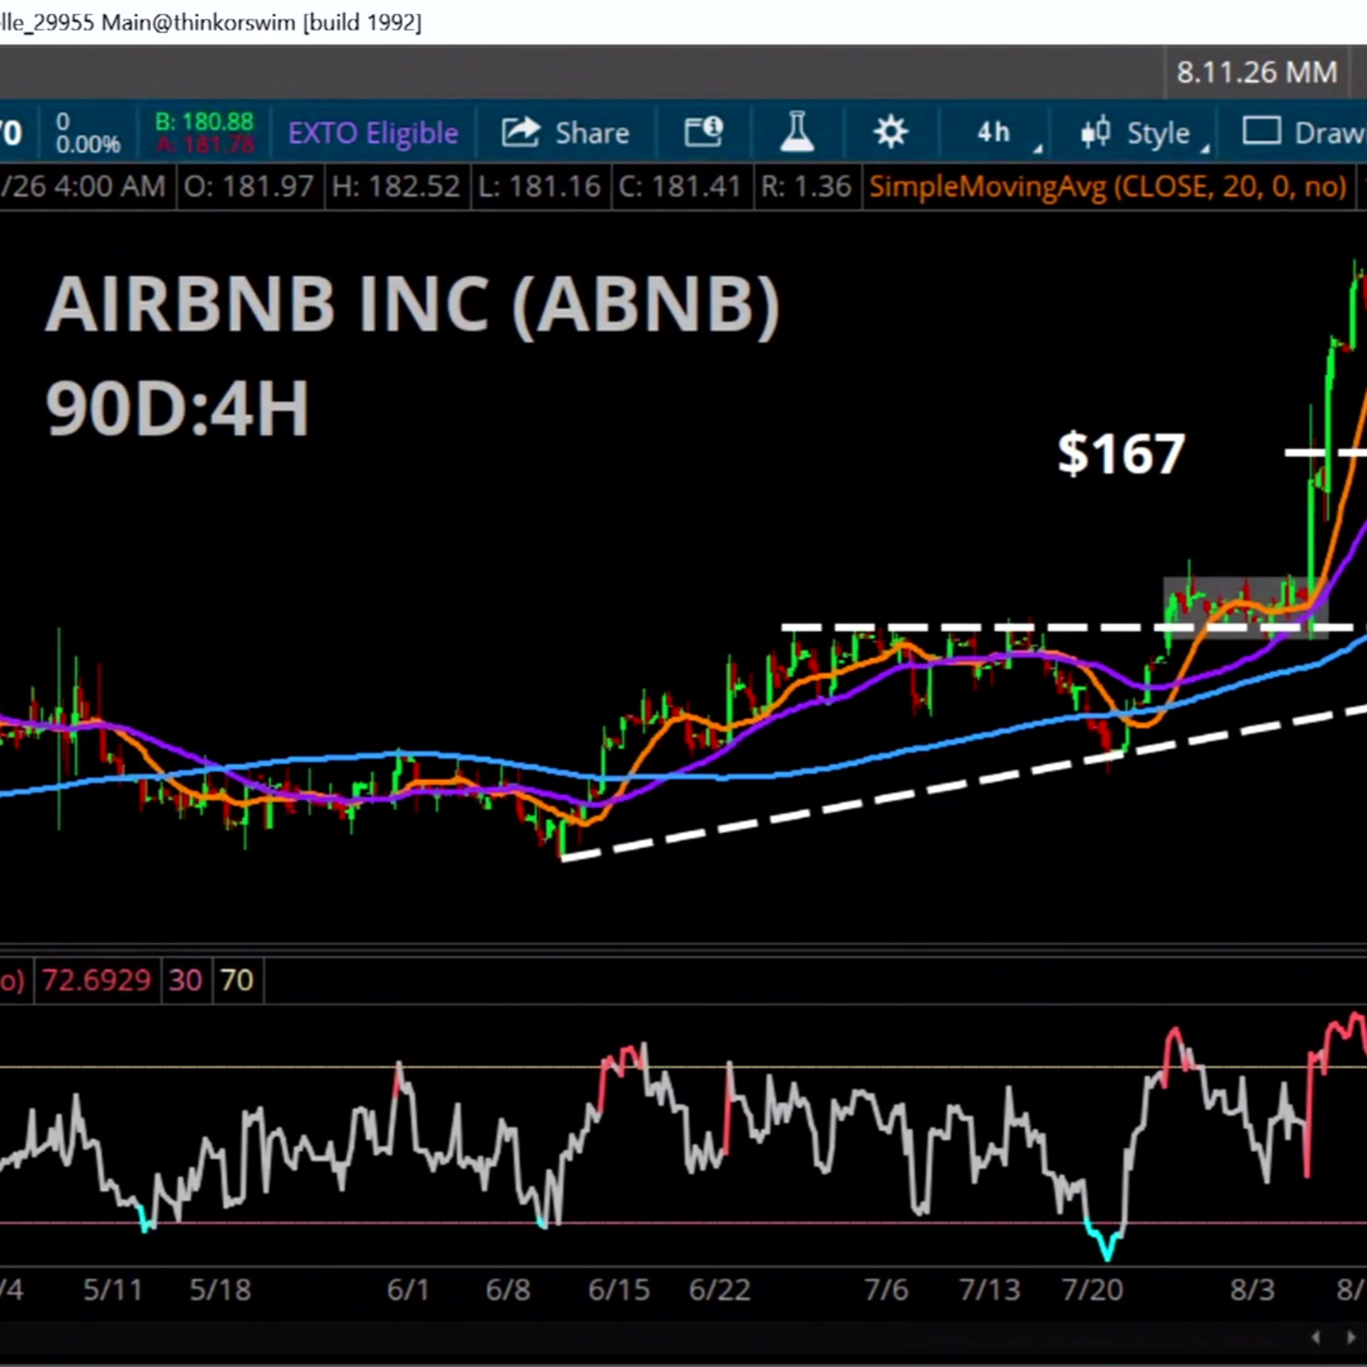This screenshot has height=1367, width=1367.
Task: Click the Drawings rectangle icon
Action: coord(1262,131)
